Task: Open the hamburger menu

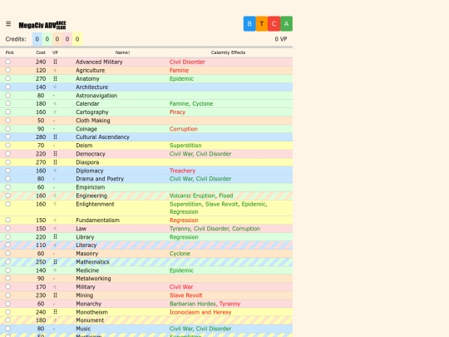Action: pyautogui.click(x=8, y=24)
